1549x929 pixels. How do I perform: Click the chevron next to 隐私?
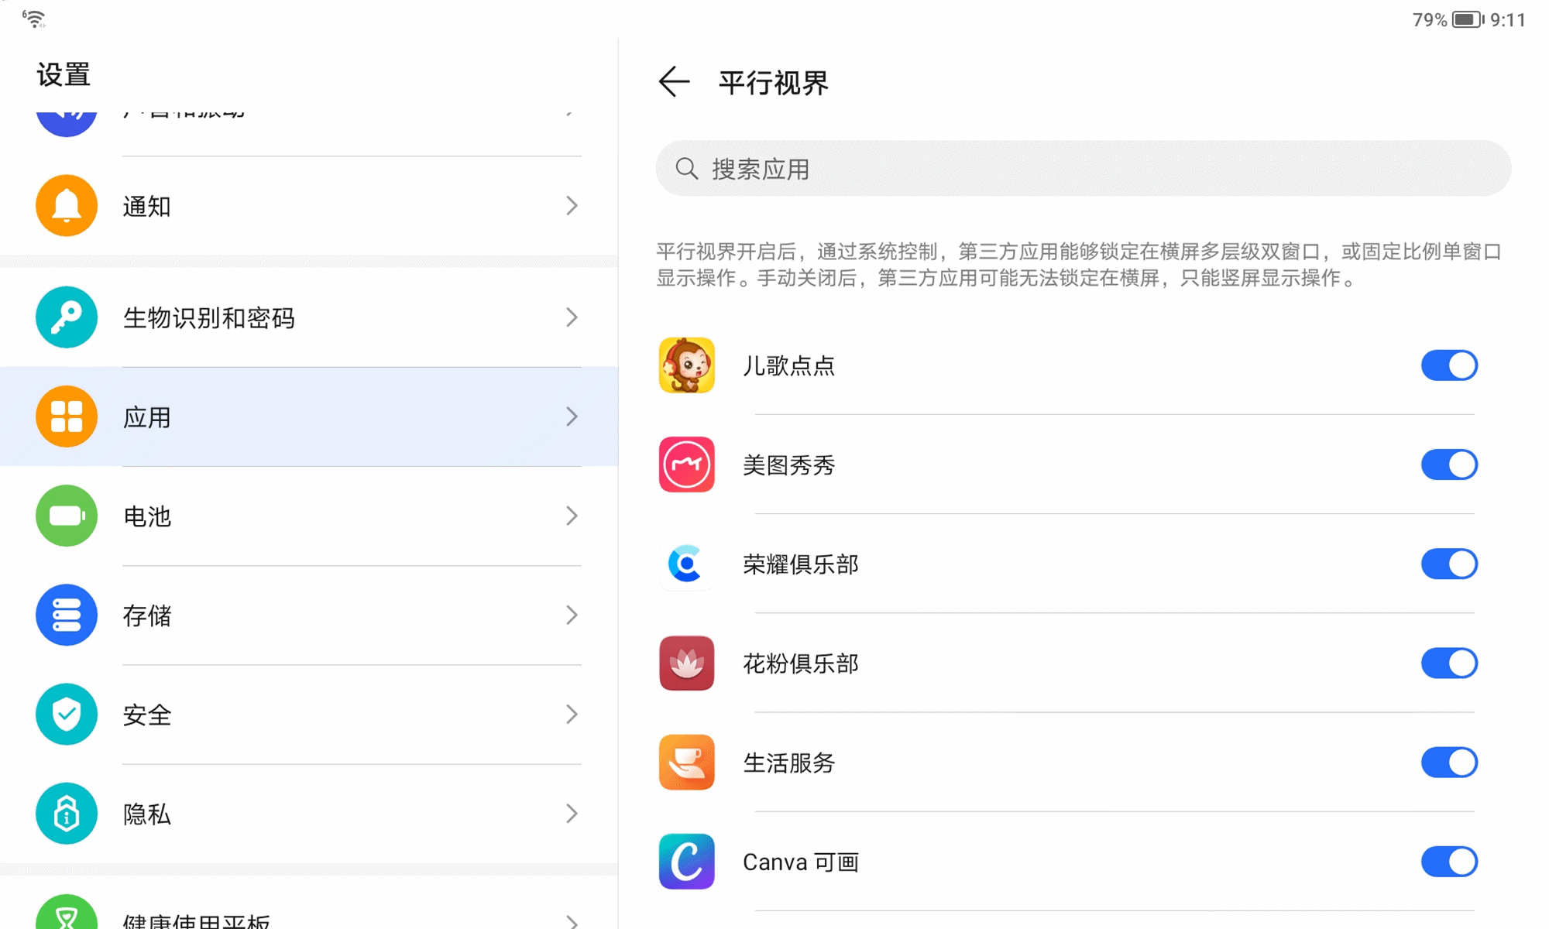[572, 814]
